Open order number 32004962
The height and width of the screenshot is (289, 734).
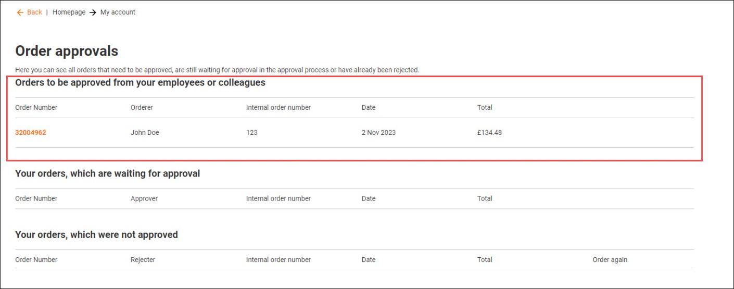click(x=31, y=133)
